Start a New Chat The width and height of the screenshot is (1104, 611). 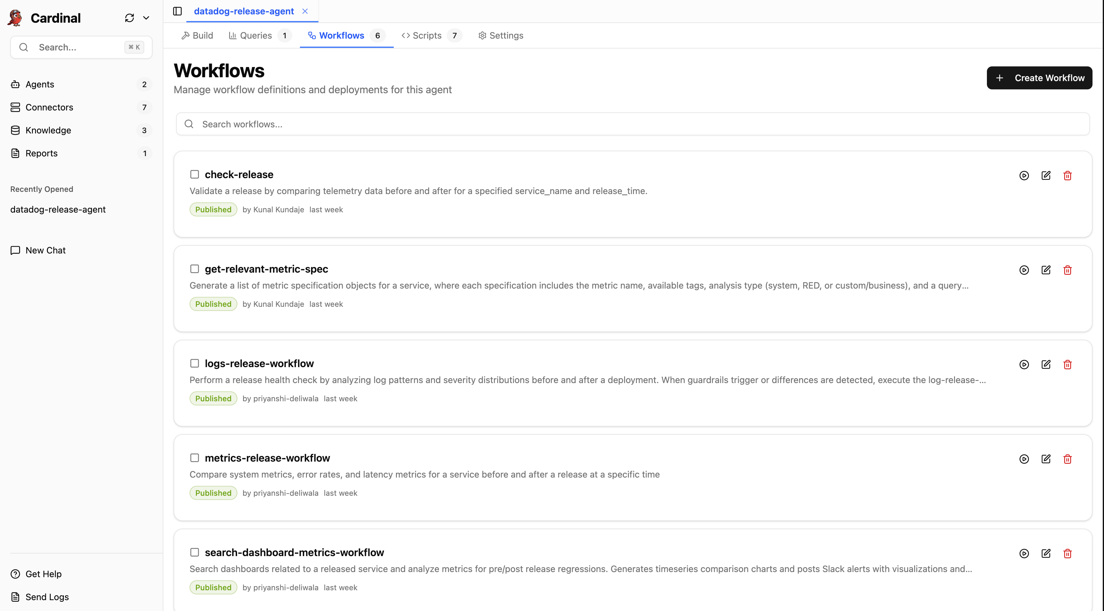[x=45, y=250]
